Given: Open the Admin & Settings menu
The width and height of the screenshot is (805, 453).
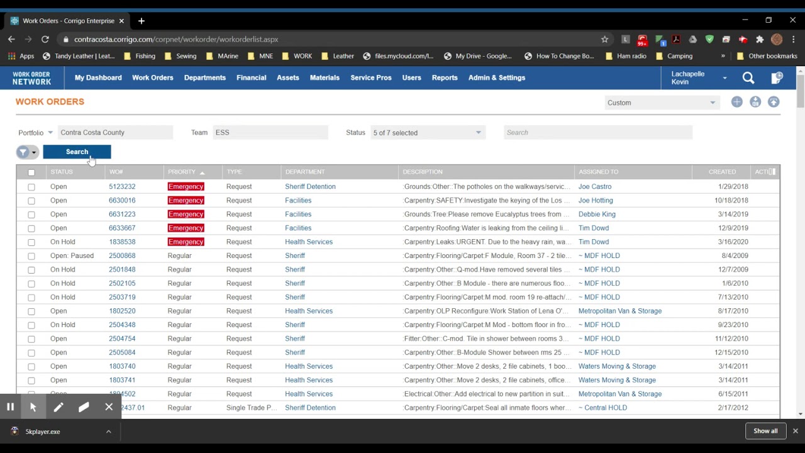Looking at the screenshot, I should 496,78.
